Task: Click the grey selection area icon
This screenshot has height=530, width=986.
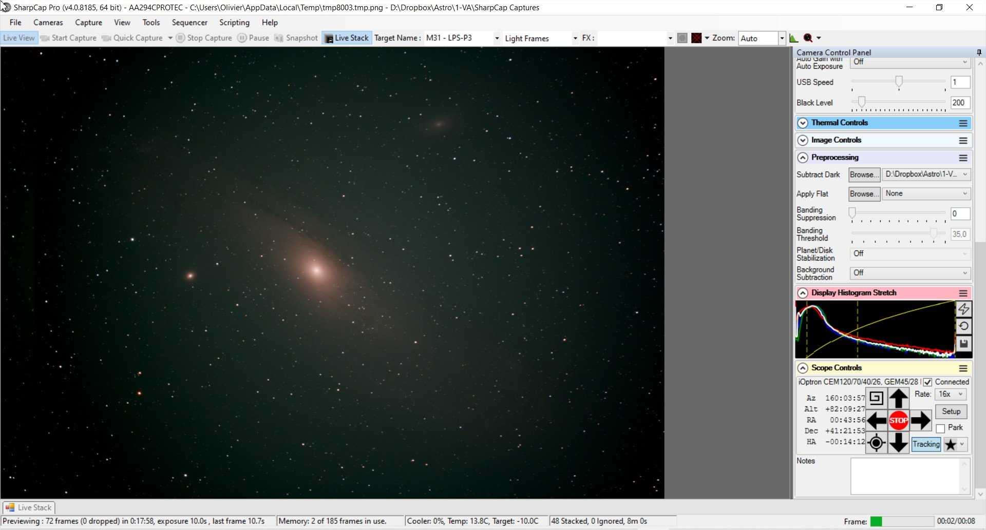Action: 682,38
